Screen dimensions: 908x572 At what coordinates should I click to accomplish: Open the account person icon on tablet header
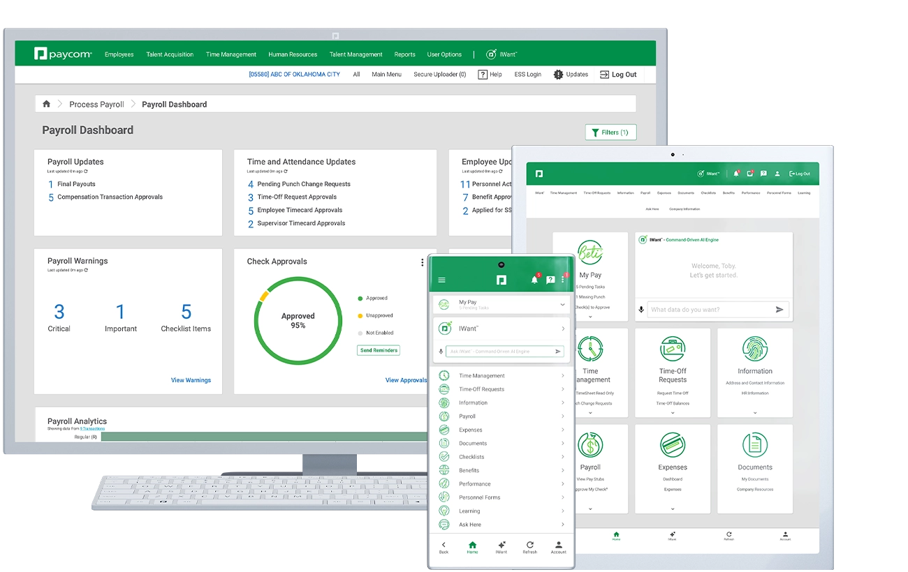(777, 173)
